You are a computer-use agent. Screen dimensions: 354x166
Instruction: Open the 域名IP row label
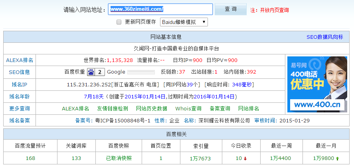[x=20, y=84]
